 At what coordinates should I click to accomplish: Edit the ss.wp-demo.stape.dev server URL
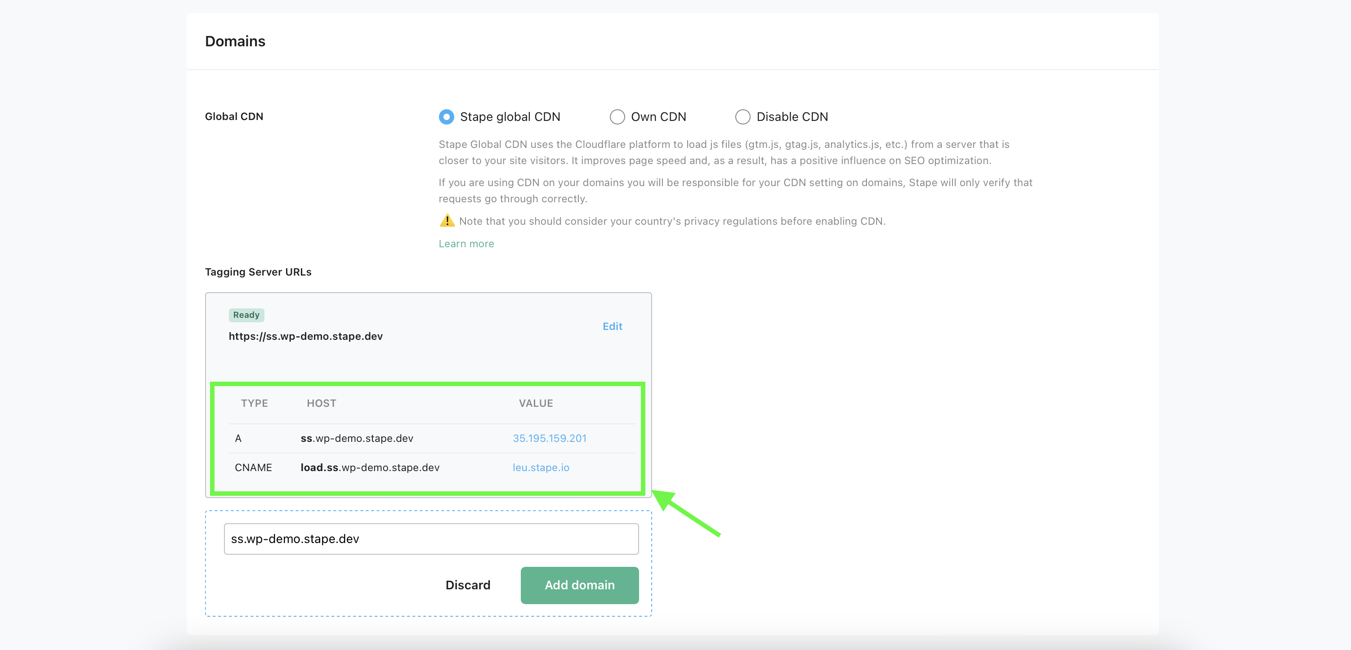click(x=612, y=326)
